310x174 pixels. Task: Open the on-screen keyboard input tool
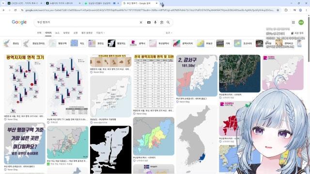tap(149, 23)
